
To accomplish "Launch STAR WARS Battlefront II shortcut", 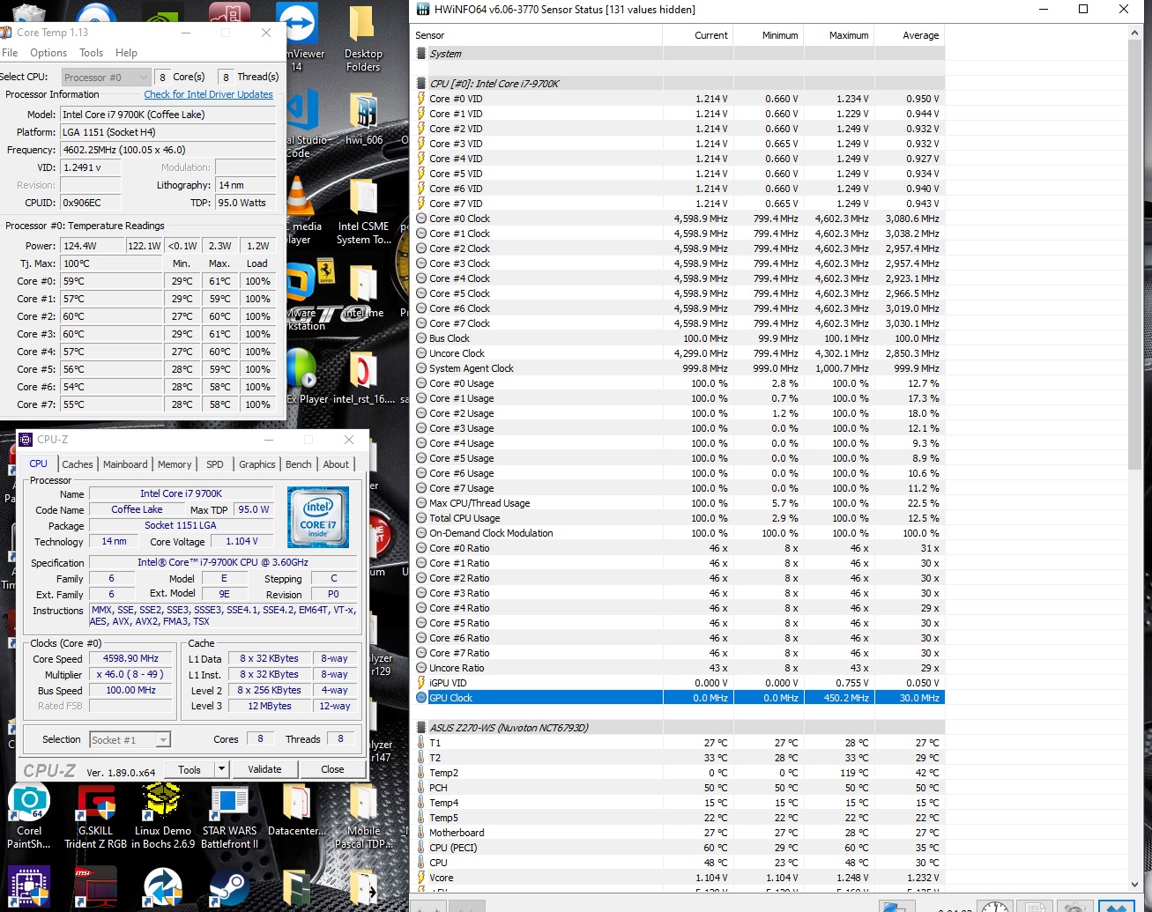I will tap(229, 816).
